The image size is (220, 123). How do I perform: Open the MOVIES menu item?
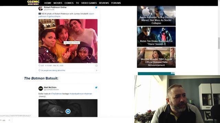point(58,3)
